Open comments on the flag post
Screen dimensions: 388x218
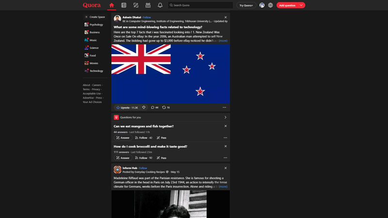155,108
